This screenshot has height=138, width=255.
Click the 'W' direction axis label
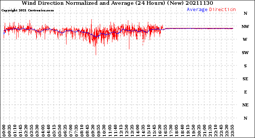[x=245, y=39]
